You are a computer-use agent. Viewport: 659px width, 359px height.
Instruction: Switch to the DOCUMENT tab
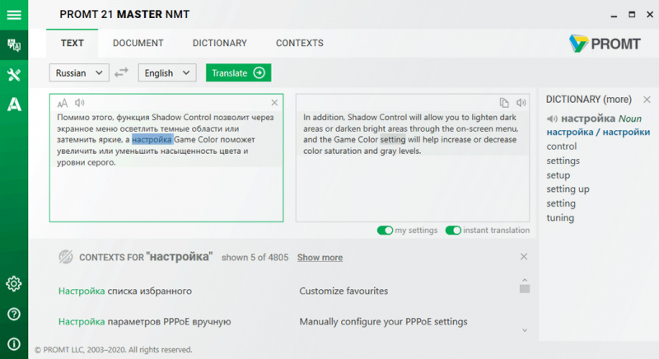tap(138, 43)
